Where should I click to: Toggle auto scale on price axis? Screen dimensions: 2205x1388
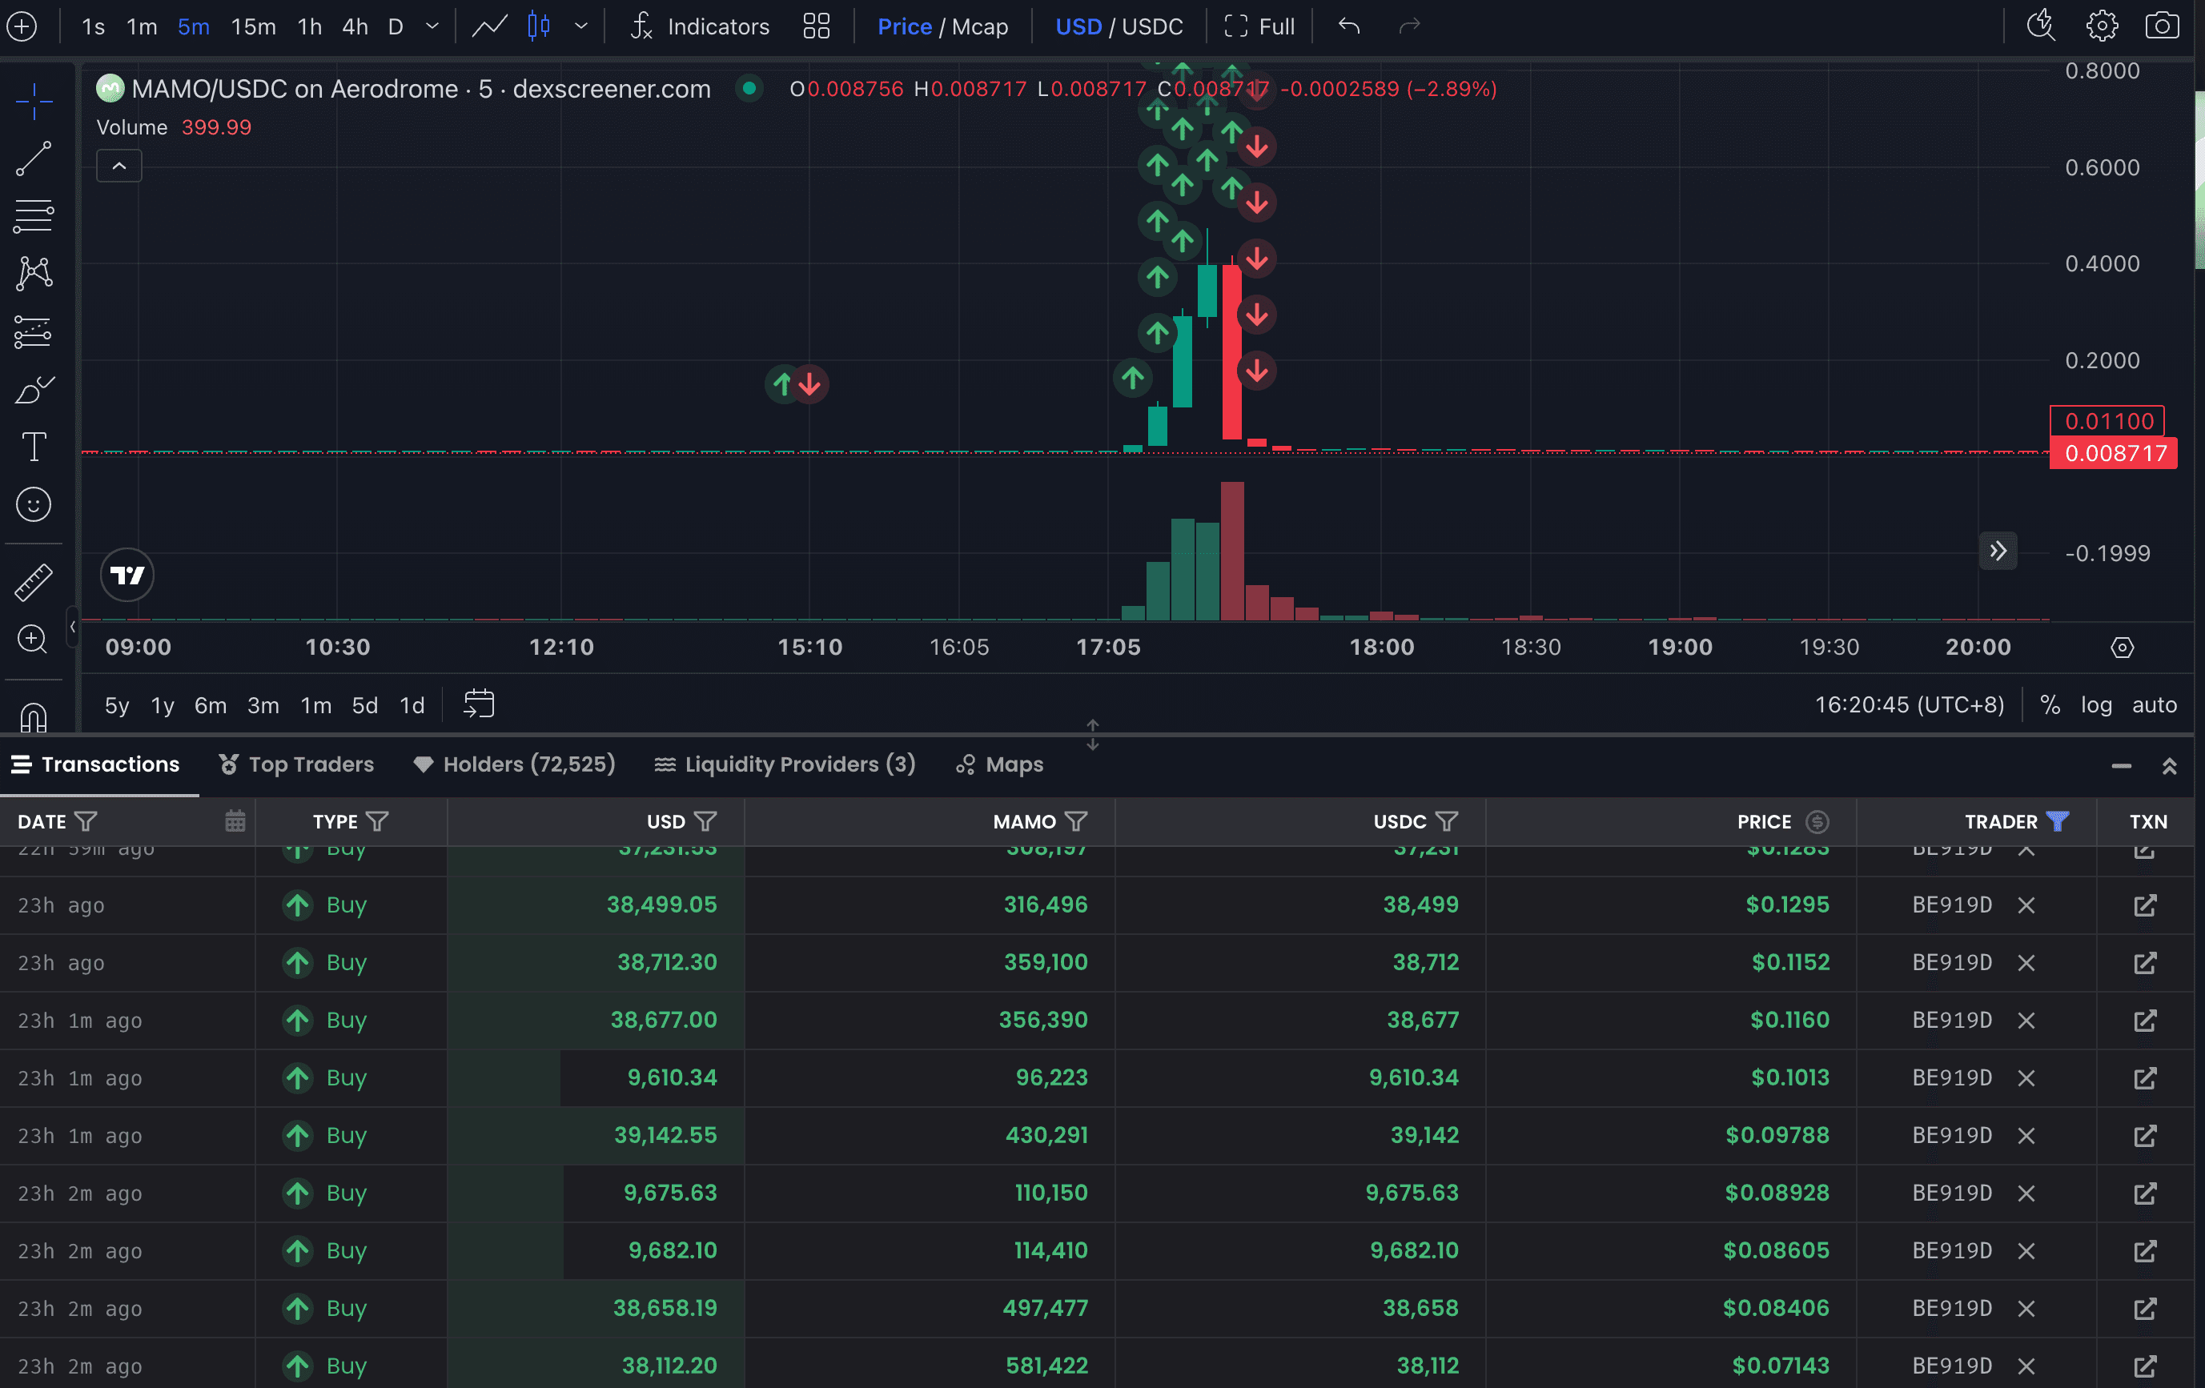point(2154,705)
